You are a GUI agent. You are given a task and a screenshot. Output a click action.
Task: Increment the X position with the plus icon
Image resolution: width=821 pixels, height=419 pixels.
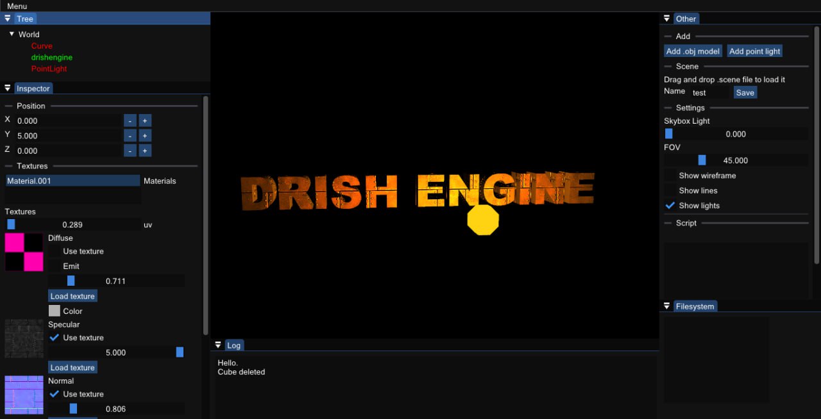coord(144,120)
